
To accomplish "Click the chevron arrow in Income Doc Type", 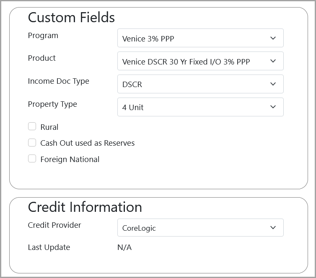I will tap(273, 84).
